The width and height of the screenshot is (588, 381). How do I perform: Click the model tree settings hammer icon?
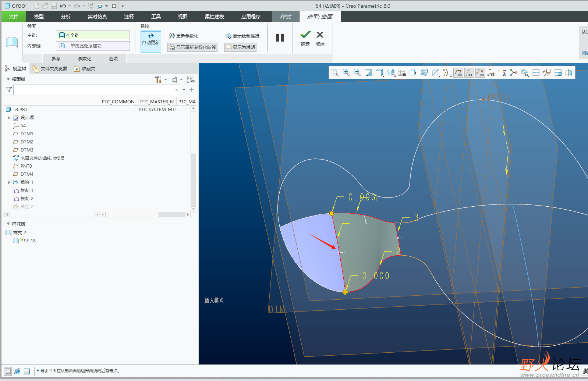pyautogui.click(x=158, y=79)
